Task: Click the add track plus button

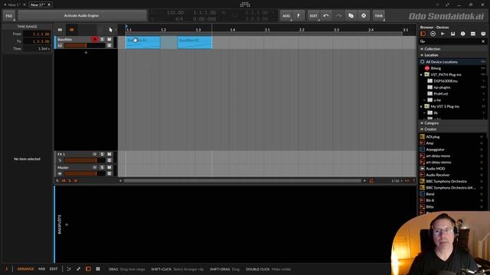Action: [86, 53]
